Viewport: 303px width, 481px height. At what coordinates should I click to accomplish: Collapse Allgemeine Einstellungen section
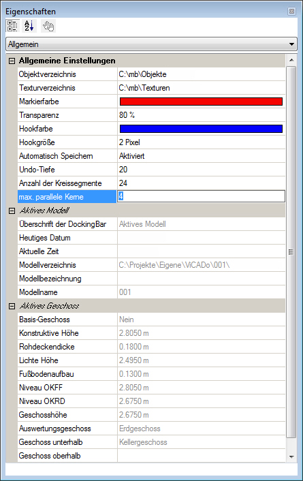(x=12, y=61)
